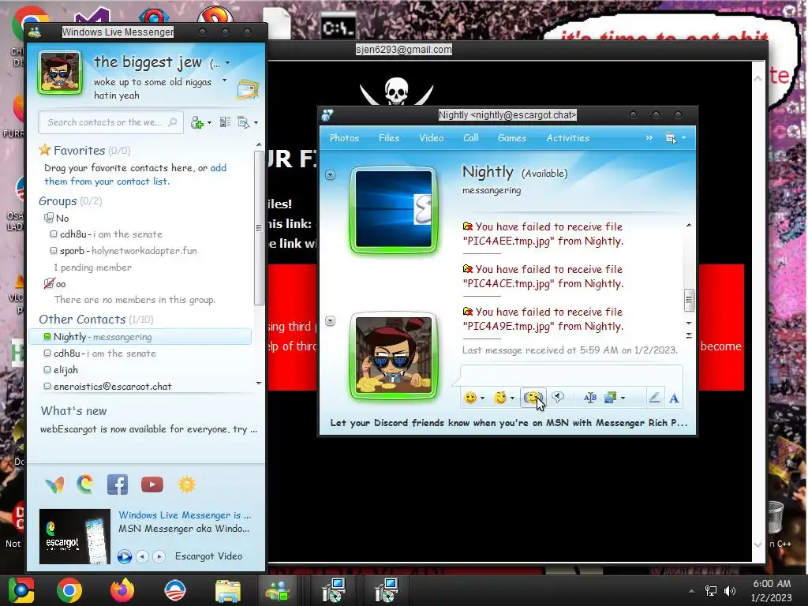808x606 pixels.
Task: Open the Escargot video thumbnail
Action: coord(75,537)
